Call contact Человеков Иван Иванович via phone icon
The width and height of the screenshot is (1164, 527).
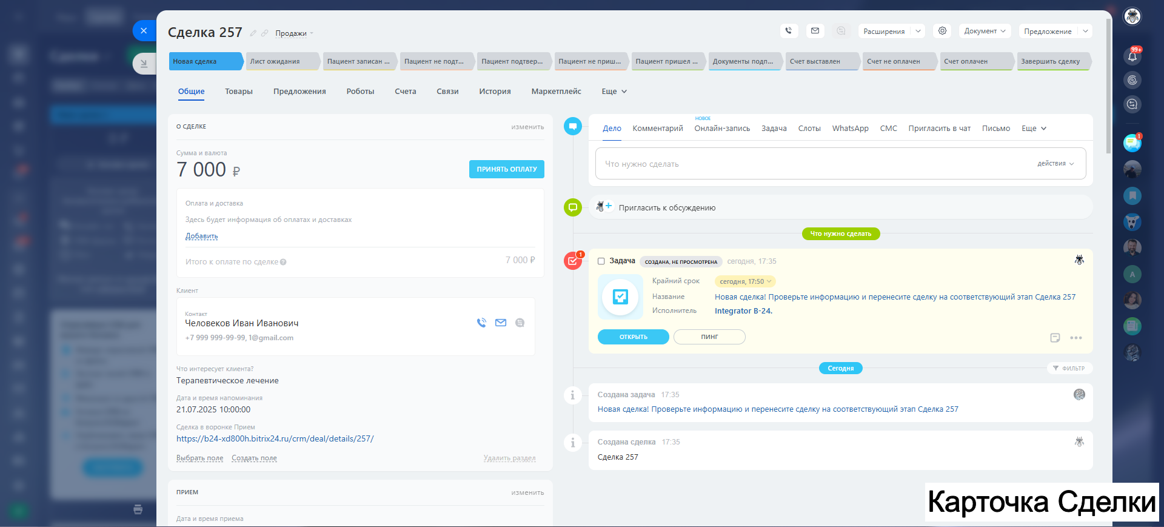pos(481,323)
